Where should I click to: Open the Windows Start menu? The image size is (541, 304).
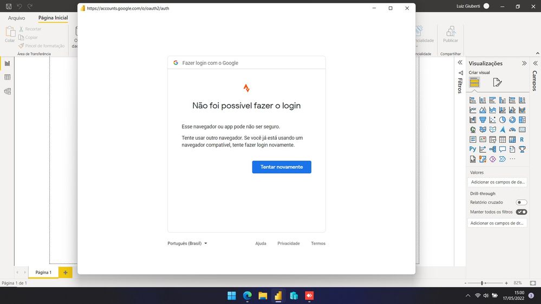coord(232,296)
